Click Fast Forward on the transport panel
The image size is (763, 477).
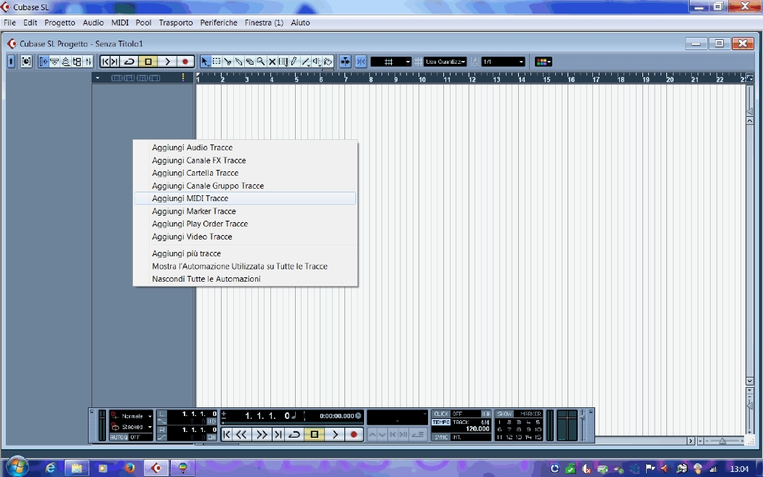click(x=262, y=435)
